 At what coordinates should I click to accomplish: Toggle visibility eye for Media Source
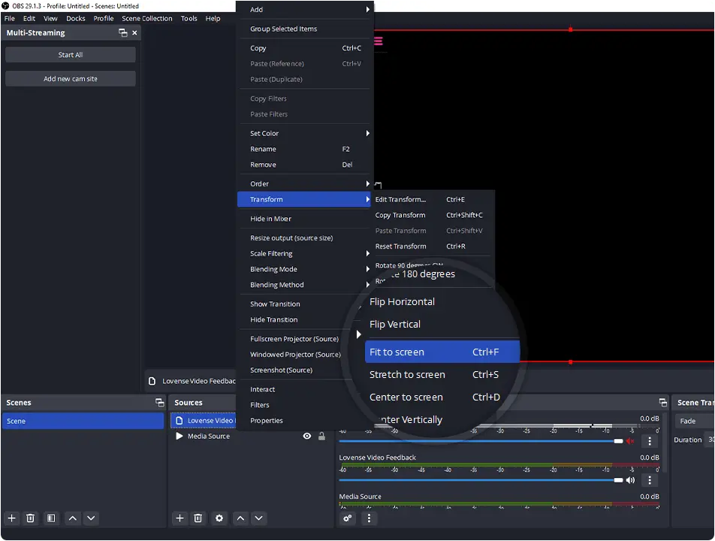coord(307,436)
